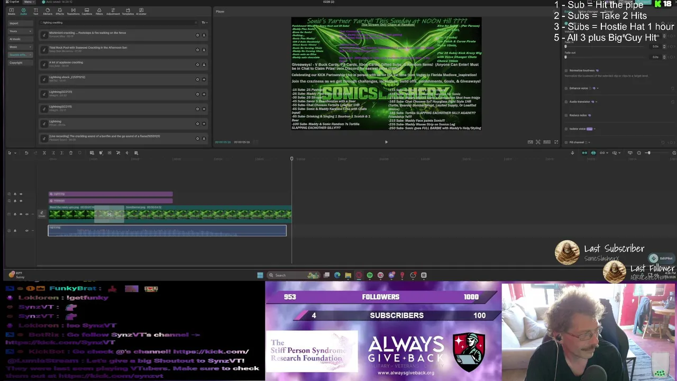Open the Stickers tab

[48, 11]
